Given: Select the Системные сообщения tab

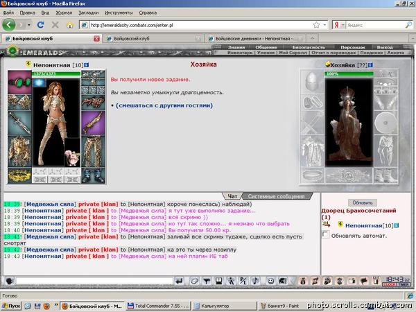Looking at the screenshot, I should click(276, 196).
